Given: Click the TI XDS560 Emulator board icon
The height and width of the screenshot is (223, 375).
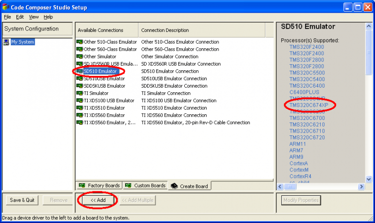Looking at the screenshot, I should click(x=79, y=115).
